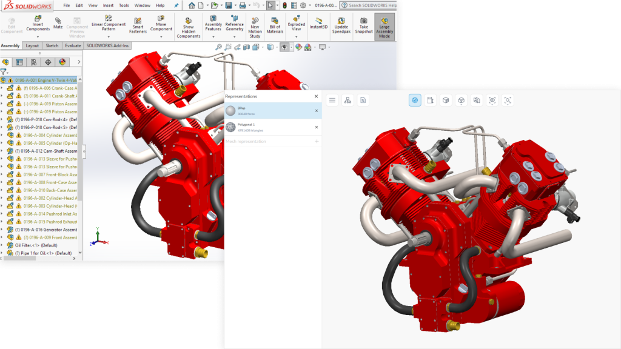Expand more manager tabs chevron
Viewport: 621px width, 349px height.
[x=79, y=62]
